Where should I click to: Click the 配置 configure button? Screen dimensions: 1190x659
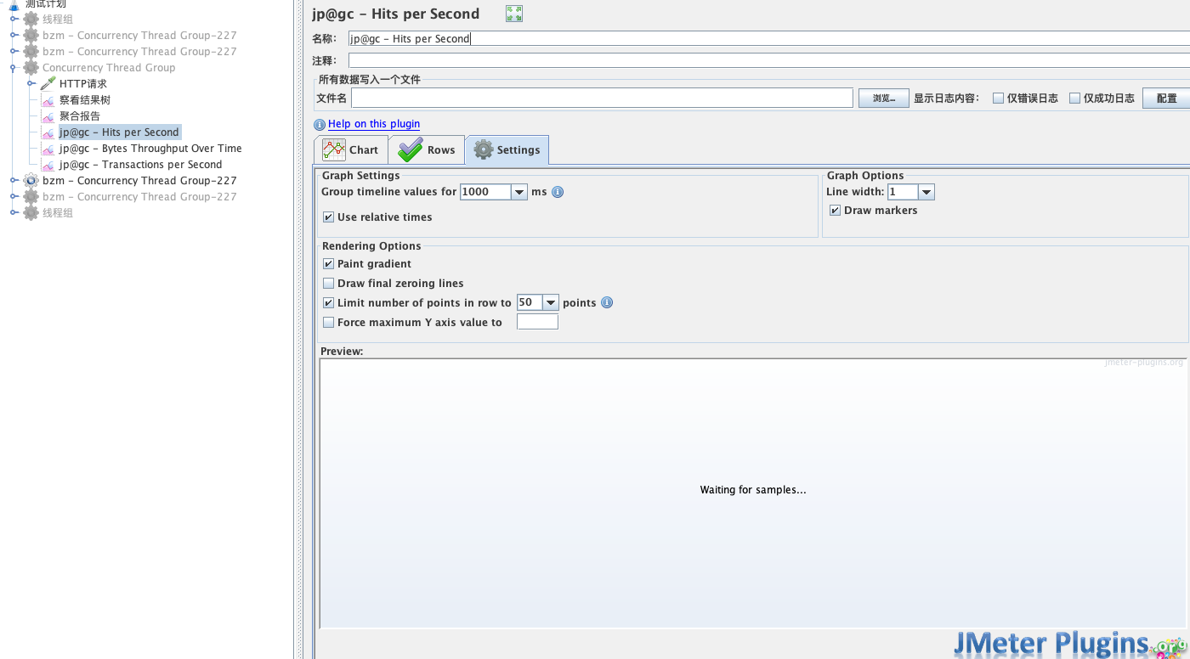pyautogui.click(x=1166, y=99)
